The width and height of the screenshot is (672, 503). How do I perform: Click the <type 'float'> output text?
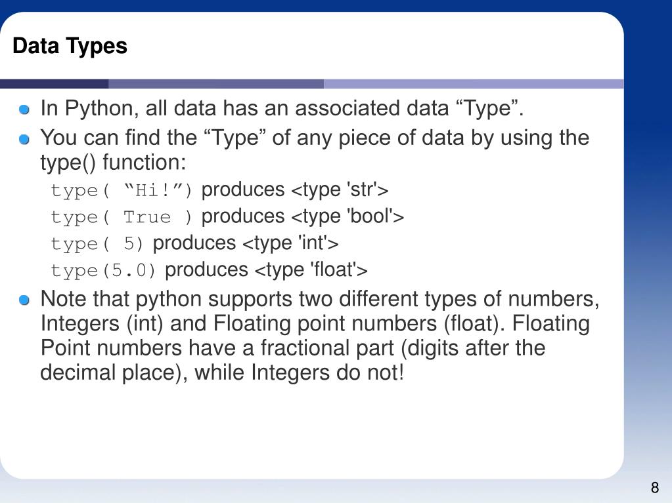(311, 270)
